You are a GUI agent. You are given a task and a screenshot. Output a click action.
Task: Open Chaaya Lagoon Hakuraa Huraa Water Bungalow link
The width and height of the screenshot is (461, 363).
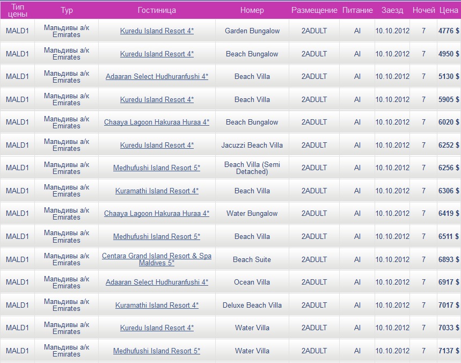[157, 214]
